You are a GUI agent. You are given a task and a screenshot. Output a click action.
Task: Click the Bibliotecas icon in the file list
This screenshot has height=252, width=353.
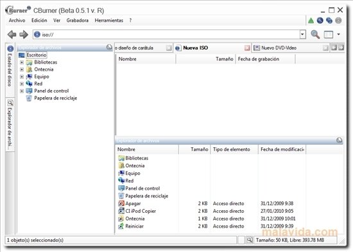click(x=121, y=158)
